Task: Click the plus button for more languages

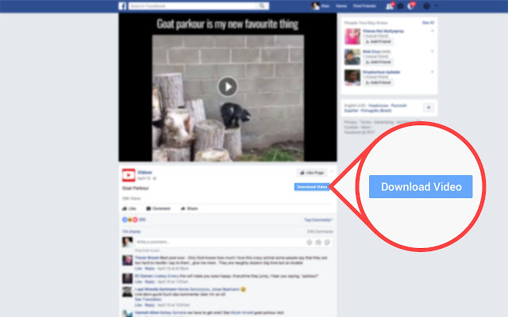Action: [x=429, y=108]
